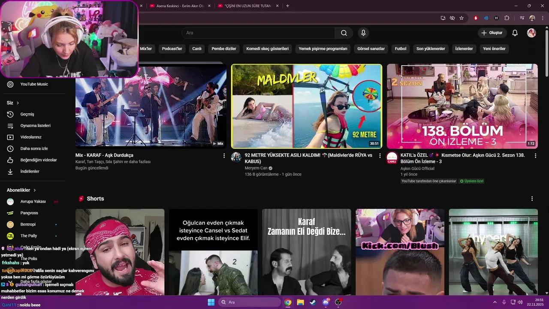Close the 'ÇİŞİNİ EN UZUN SÜRE TUTAN' tab

coord(277,6)
